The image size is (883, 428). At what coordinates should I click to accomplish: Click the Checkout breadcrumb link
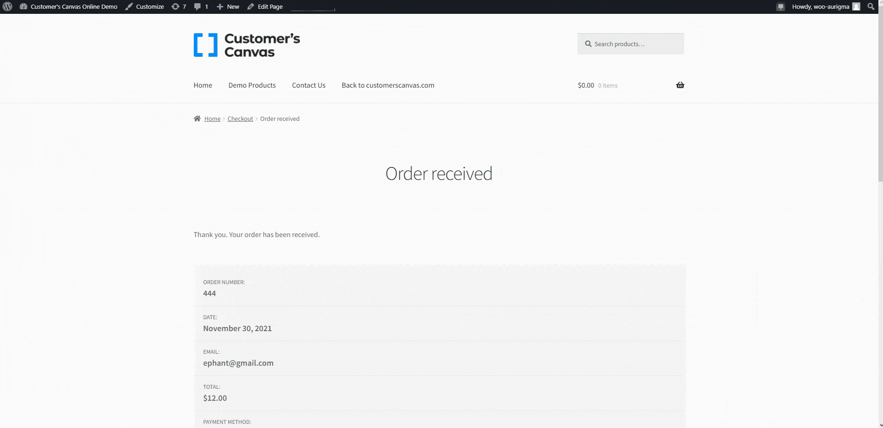click(240, 119)
